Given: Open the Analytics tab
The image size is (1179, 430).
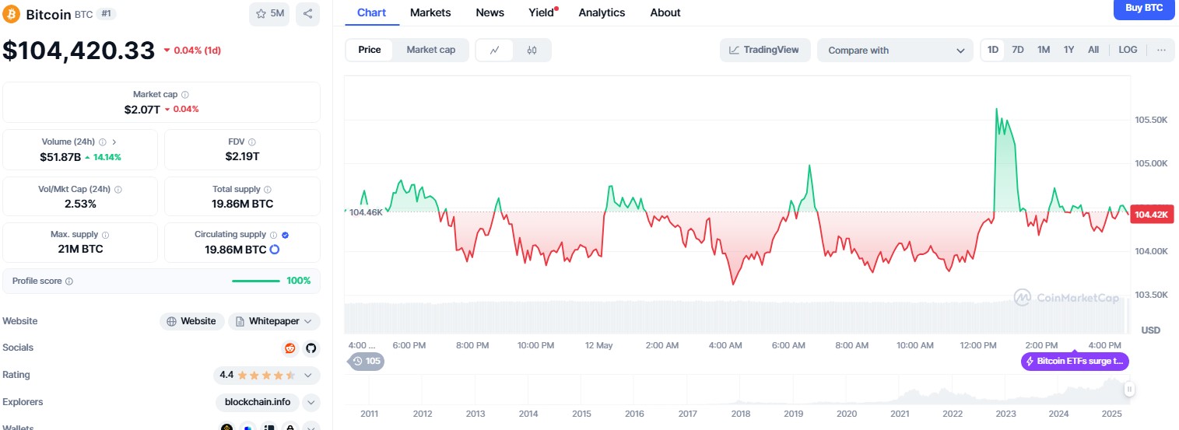Looking at the screenshot, I should tap(602, 12).
